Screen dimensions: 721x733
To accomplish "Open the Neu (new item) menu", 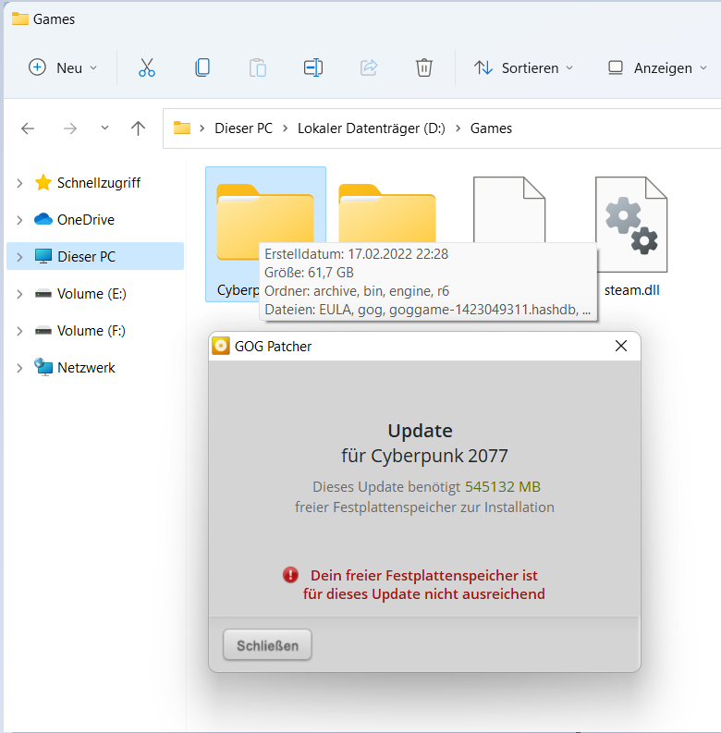I will coord(63,68).
